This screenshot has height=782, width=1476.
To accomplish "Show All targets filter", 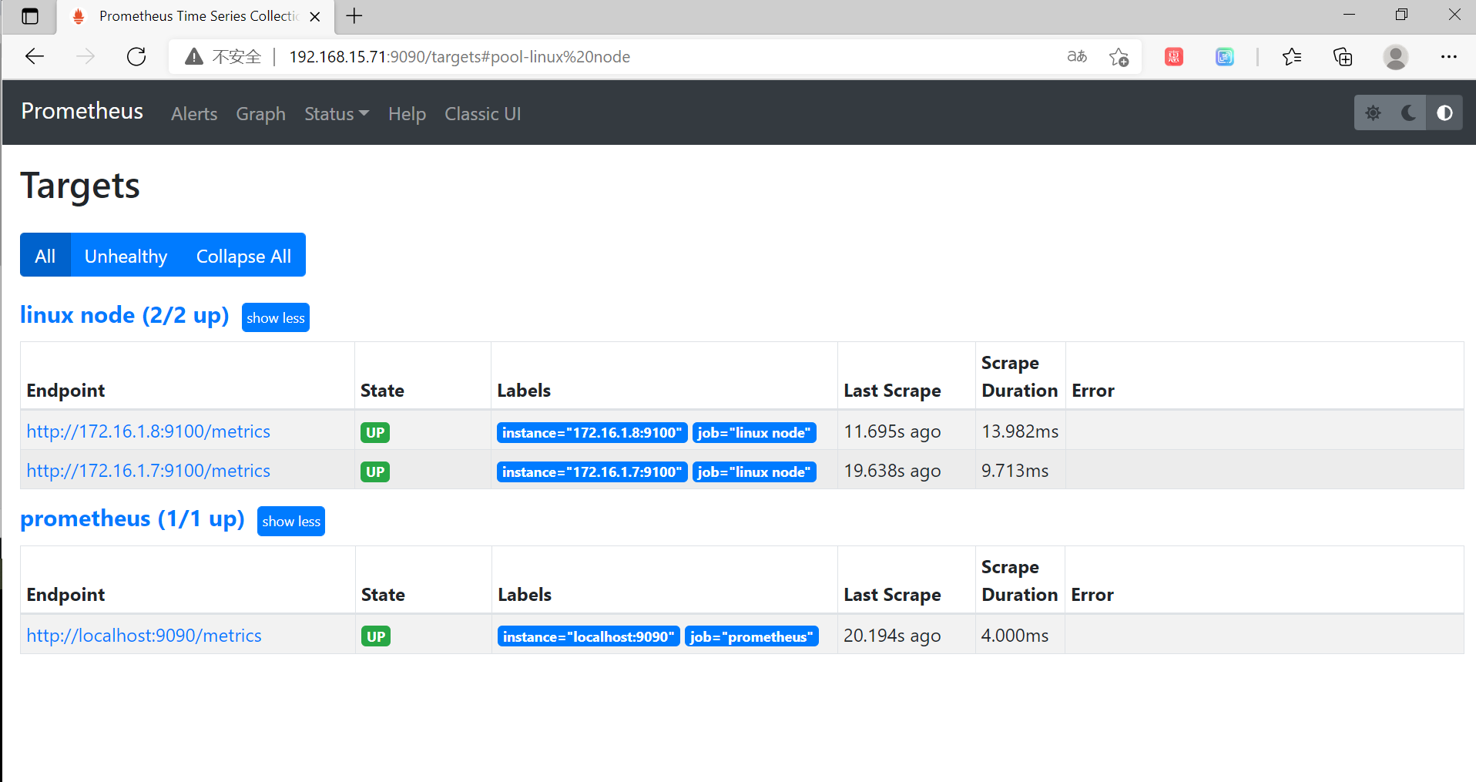I will (x=45, y=255).
